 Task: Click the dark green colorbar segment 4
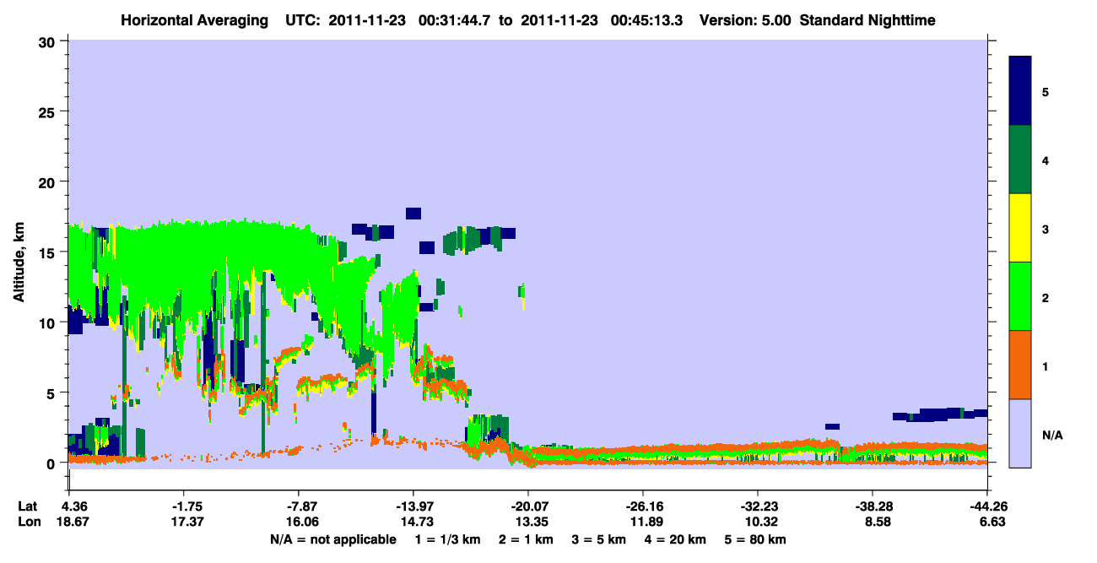1020,160
